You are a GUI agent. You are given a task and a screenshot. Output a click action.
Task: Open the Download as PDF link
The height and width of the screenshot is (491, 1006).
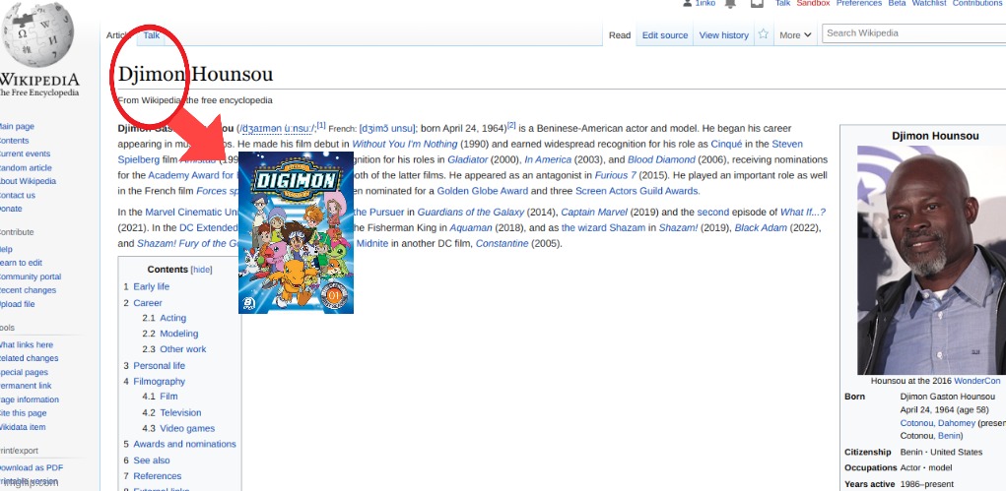coord(31,468)
